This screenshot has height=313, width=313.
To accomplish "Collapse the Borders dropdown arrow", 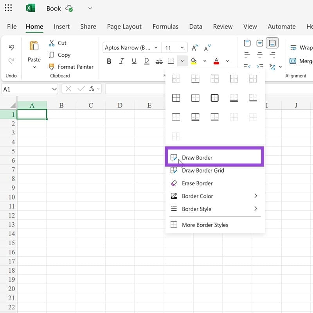I will click(182, 61).
